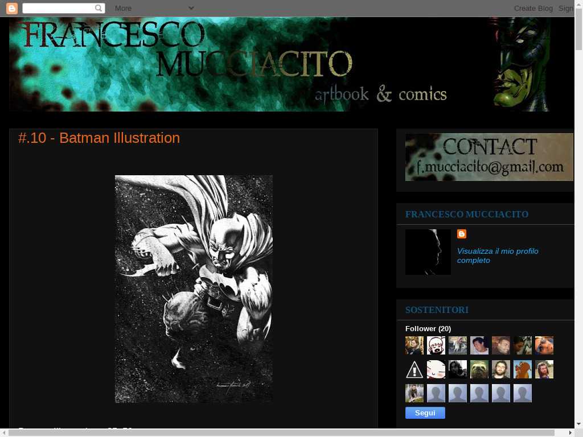Click the orange Blogger logo in the navbar
This screenshot has width=583, height=437.
12,8
